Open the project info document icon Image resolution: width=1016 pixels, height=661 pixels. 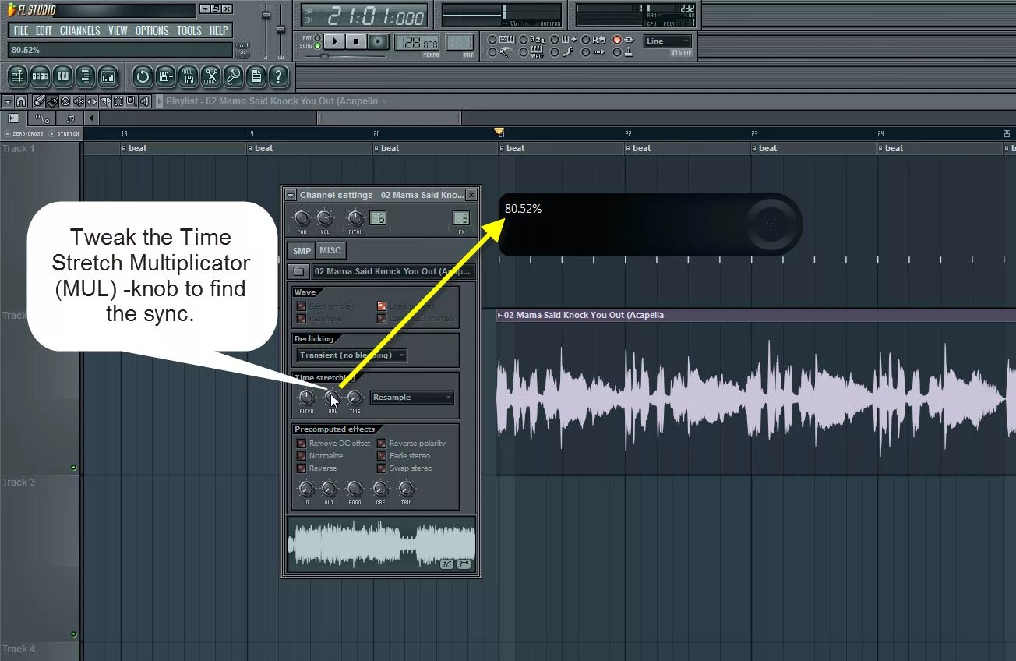256,76
